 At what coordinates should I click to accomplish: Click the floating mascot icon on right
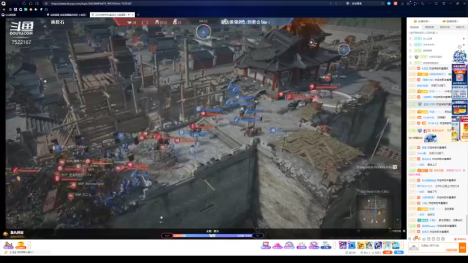(x=459, y=57)
